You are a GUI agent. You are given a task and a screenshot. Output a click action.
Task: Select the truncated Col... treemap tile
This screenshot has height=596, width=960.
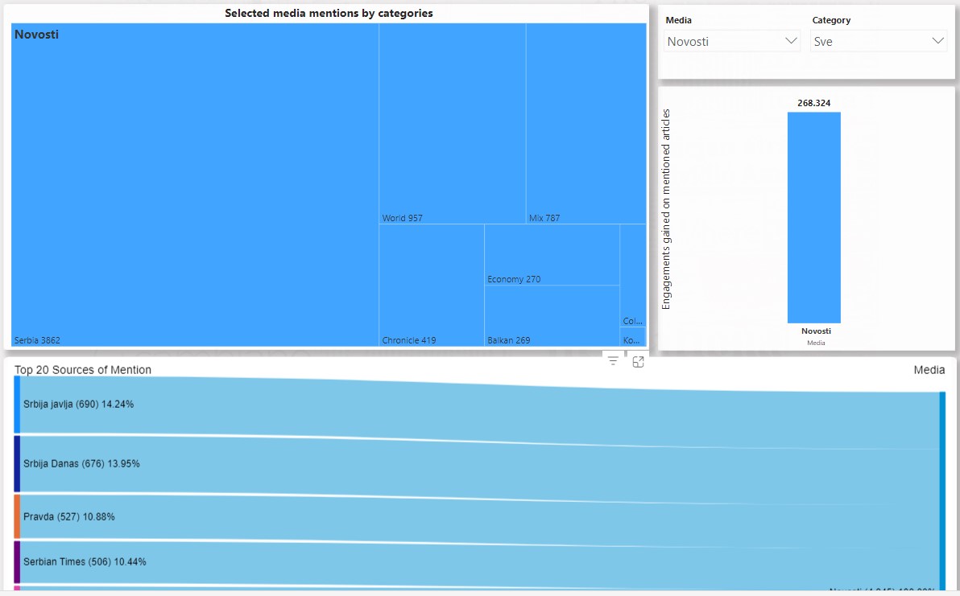tap(633, 276)
